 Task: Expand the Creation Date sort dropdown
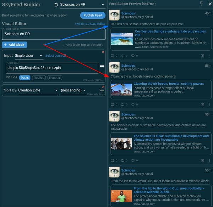pyautogui.click(x=38, y=90)
